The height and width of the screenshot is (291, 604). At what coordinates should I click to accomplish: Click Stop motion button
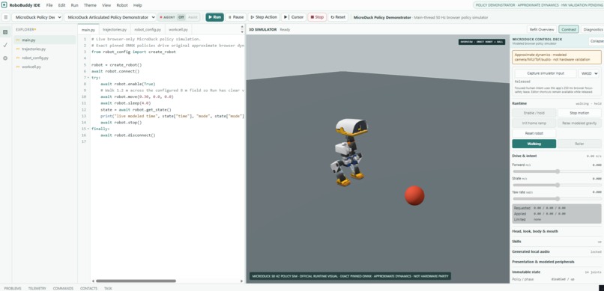click(579, 113)
